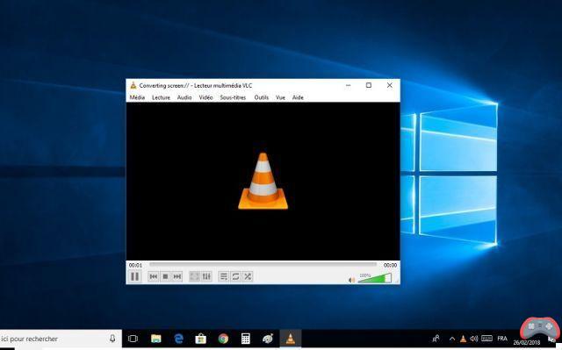Click the playback seek bar
Image resolution: width=562 pixels, height=350 pixels.
coord(263,264)
